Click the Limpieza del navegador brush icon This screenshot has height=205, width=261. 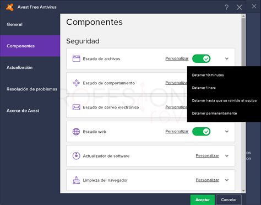pos(76,180)
